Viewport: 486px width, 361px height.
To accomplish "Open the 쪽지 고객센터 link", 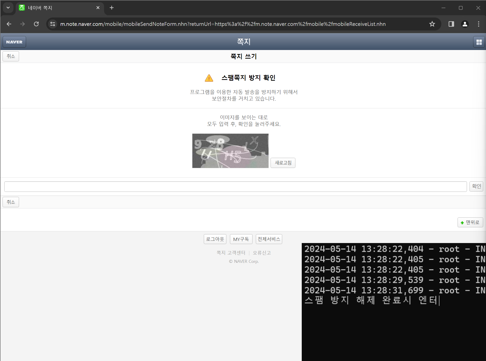I will (231, 253).
